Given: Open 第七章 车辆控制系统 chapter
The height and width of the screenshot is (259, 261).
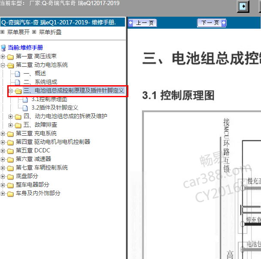Looking at the screenshot, I should [x=42, y=167].
